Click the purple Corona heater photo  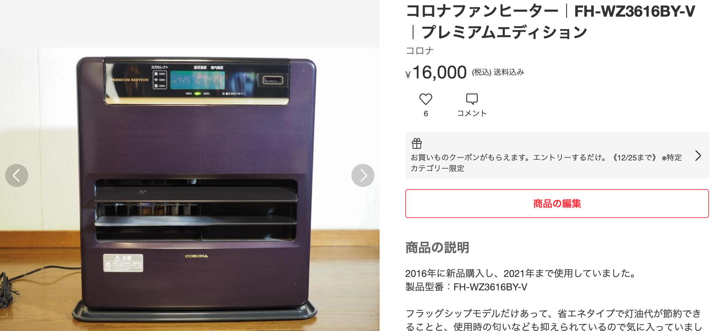click(x=190, y=189)
